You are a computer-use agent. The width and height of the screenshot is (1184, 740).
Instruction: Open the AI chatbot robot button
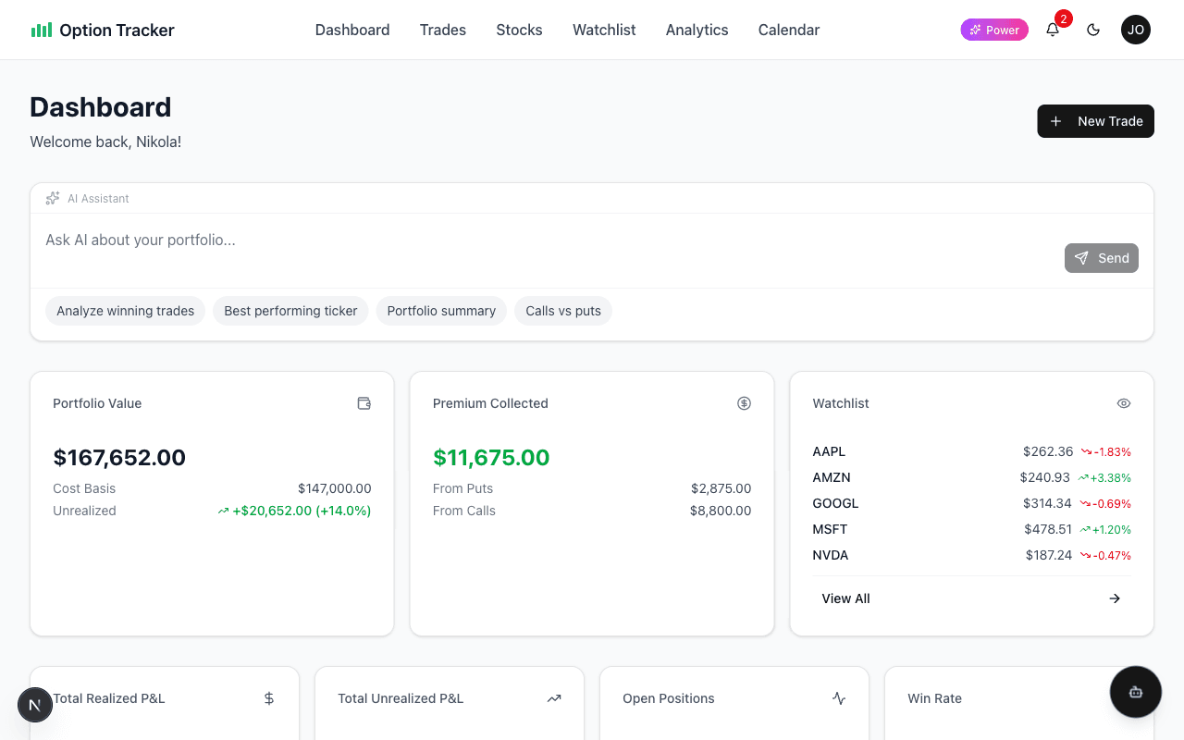(1135, 691)
